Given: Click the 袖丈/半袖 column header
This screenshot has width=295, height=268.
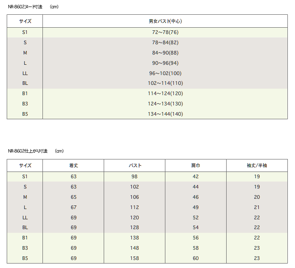Looking at the screenshot, I should point(257,166).
